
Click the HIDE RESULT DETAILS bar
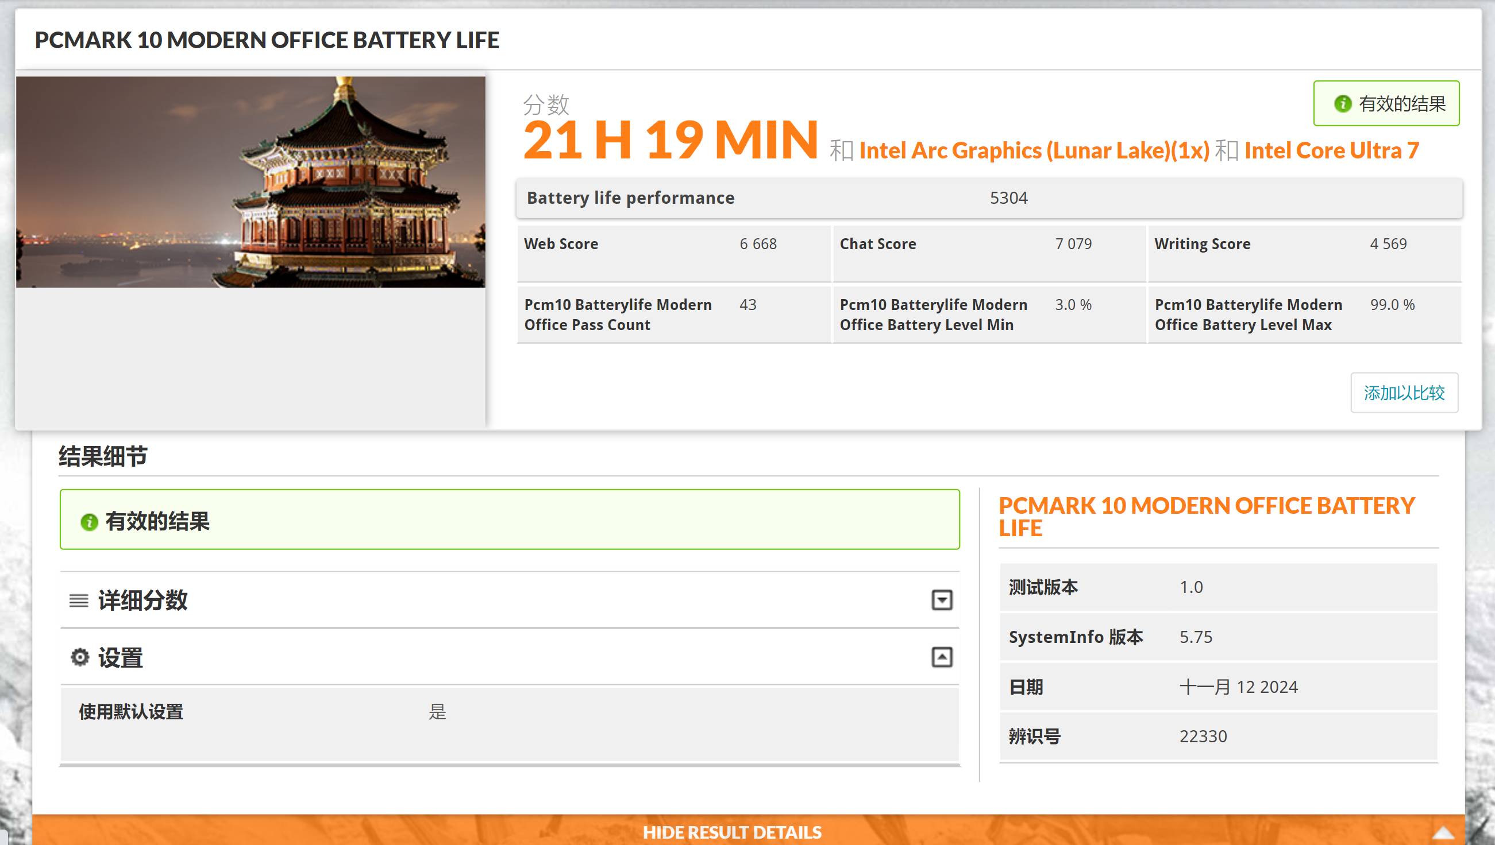pos(748,831)
